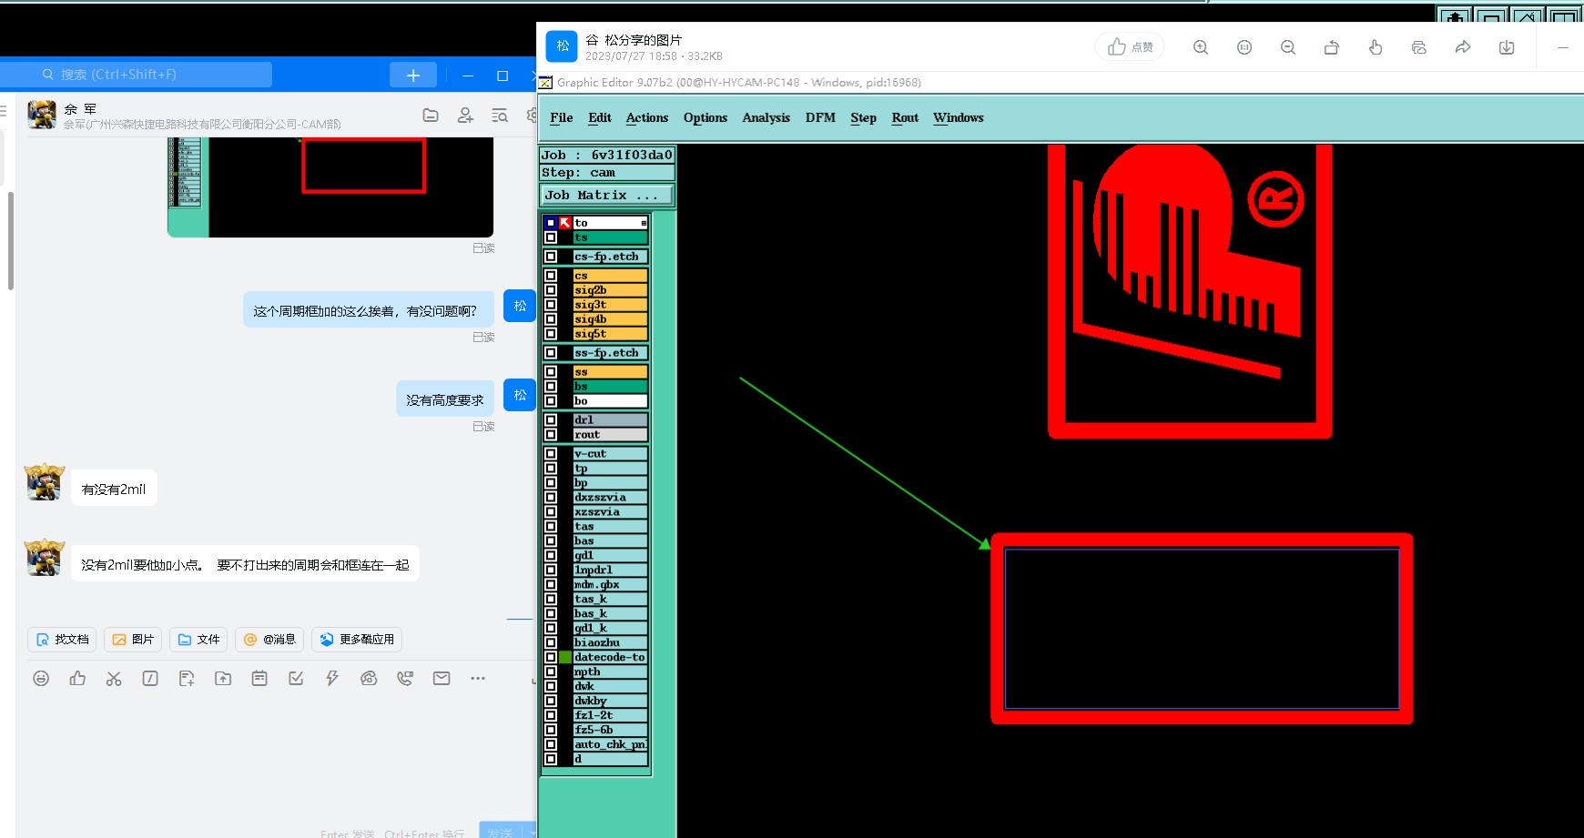Image resolution: width=1584 pixels, height=838 pixels.
Task: Toggle the checkbox for layer biaozhu
Action: pyautogui.click(x=551, y=642)
